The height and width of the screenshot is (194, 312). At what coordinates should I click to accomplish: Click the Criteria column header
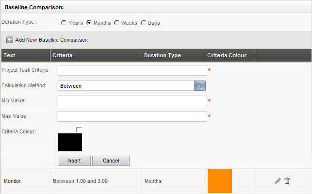point(62,55)
